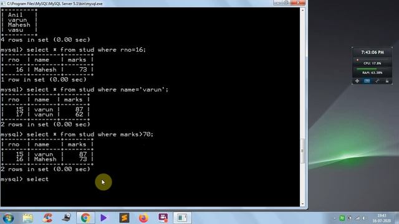Screen dimensions: 399x224
Task: Launch Firefox from the taskbar
Action: pyautogui.click(x=143, y=218)
